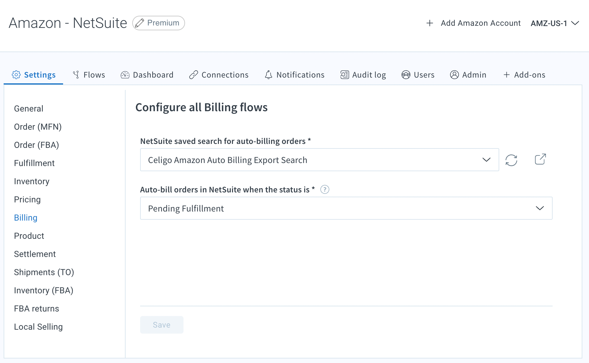Go to the Audit log tab
Viewport: 589px width, 363px height.
(x=363, y=75)
